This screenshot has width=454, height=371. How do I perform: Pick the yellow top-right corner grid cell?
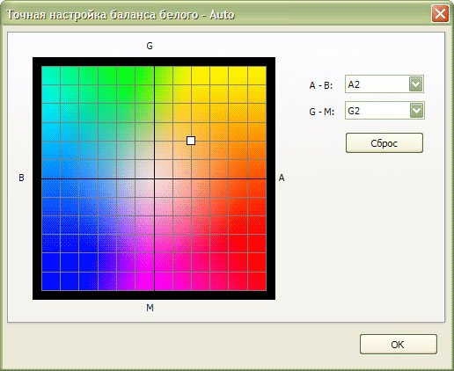[257, 76]
